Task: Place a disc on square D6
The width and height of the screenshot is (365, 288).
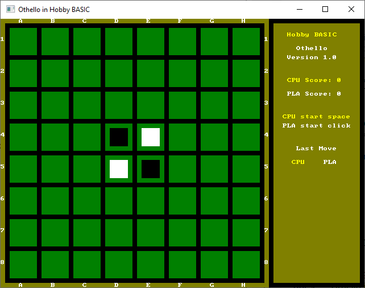Action: click(x=119, y=201)
